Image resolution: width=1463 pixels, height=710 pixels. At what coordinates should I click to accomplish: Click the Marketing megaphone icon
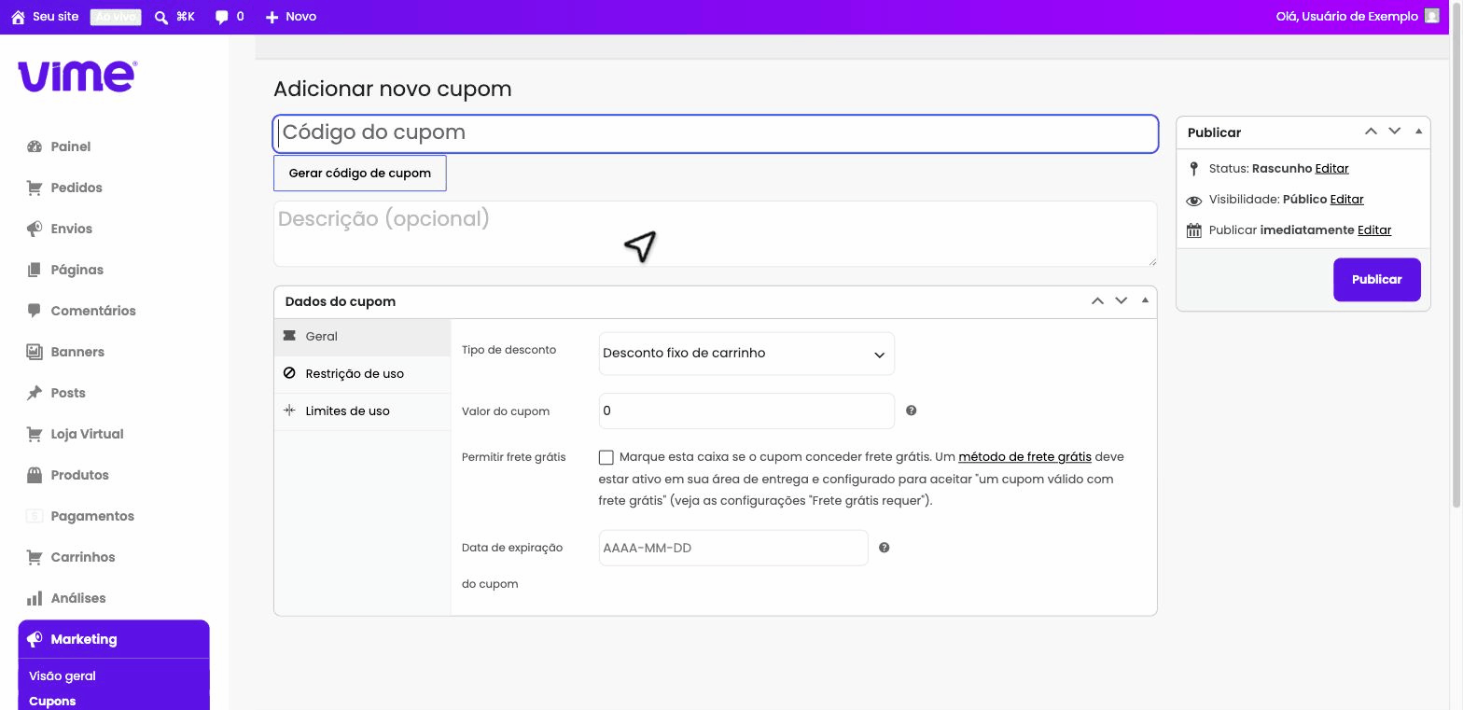(x=35, y=639)
